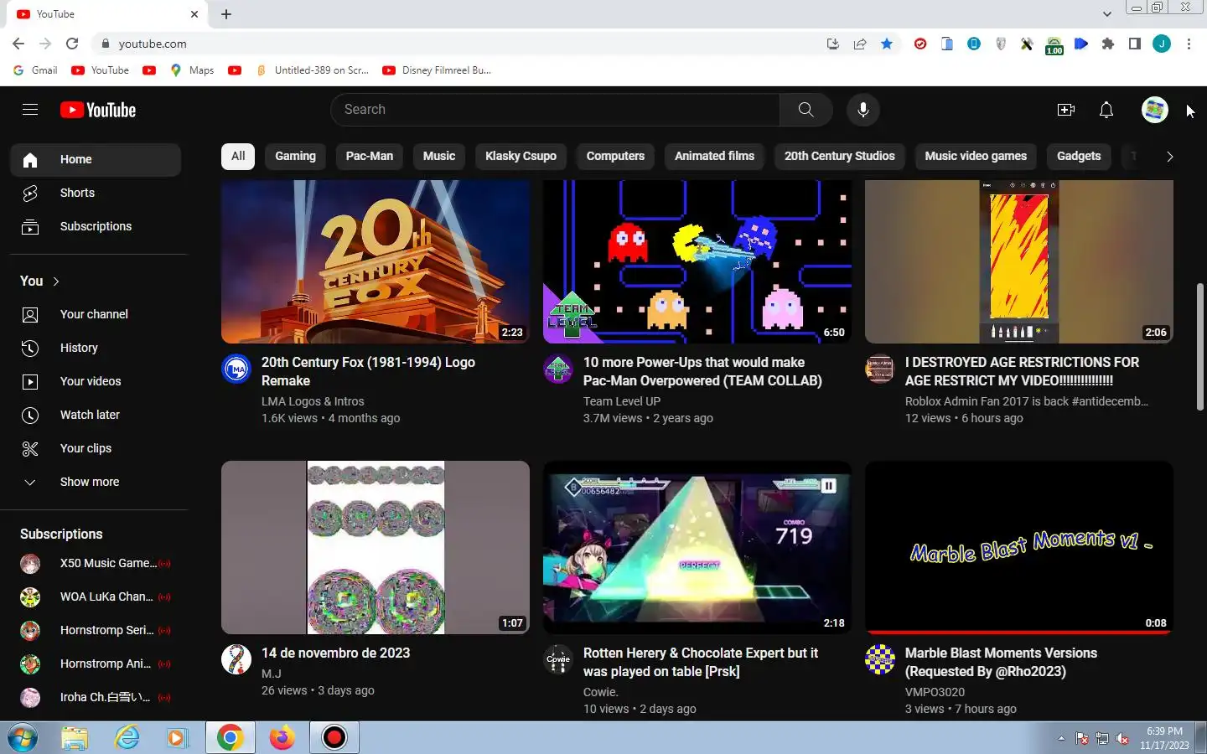Viewport: 1207px width, 754px height.
Task: Bookmark star icon in address bar
Action: pos(887,44)
